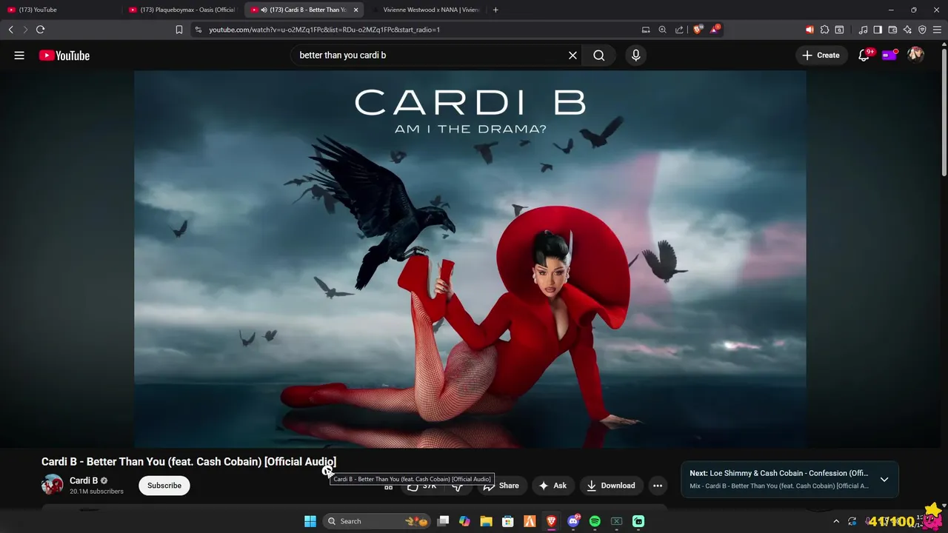
Task: Subscribe to the Cardi B channel
Action: [164, 486]
